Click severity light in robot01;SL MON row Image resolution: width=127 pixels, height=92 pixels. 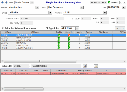(x=69, y=40)
